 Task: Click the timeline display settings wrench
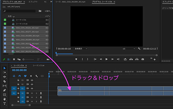[x=36, y=76]
